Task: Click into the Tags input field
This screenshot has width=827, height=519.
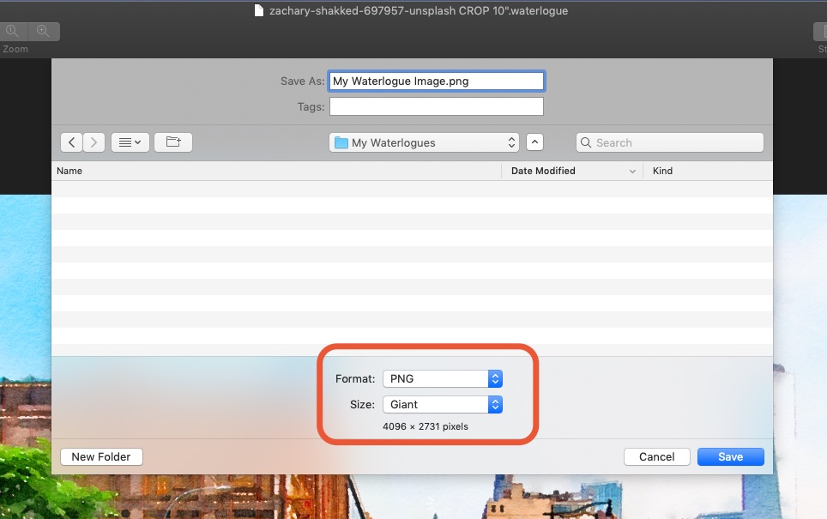Action: pyautogui.click(x=436, y=107)
